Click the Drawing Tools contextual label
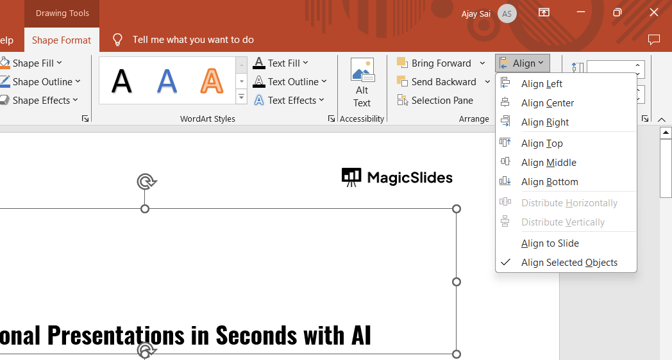Viewport: 672px width, 360px height. 62,13
